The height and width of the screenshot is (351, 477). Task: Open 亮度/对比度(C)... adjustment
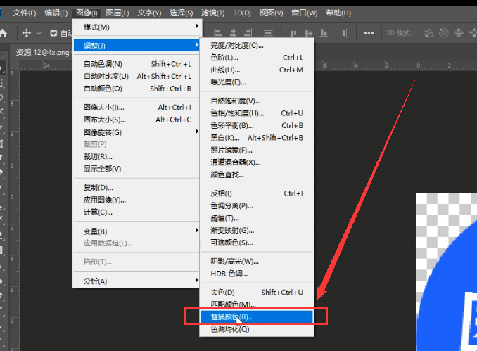tap(257, 45)
